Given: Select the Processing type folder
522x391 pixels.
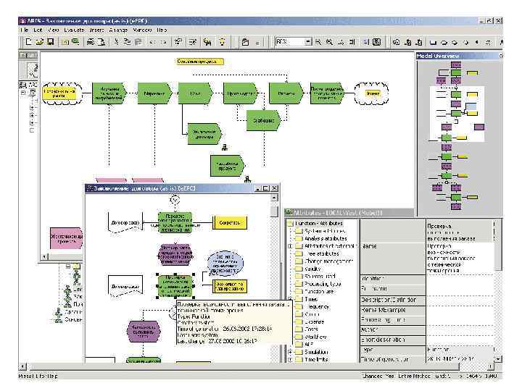Looking at the screenshot, I should click(323, 284).
